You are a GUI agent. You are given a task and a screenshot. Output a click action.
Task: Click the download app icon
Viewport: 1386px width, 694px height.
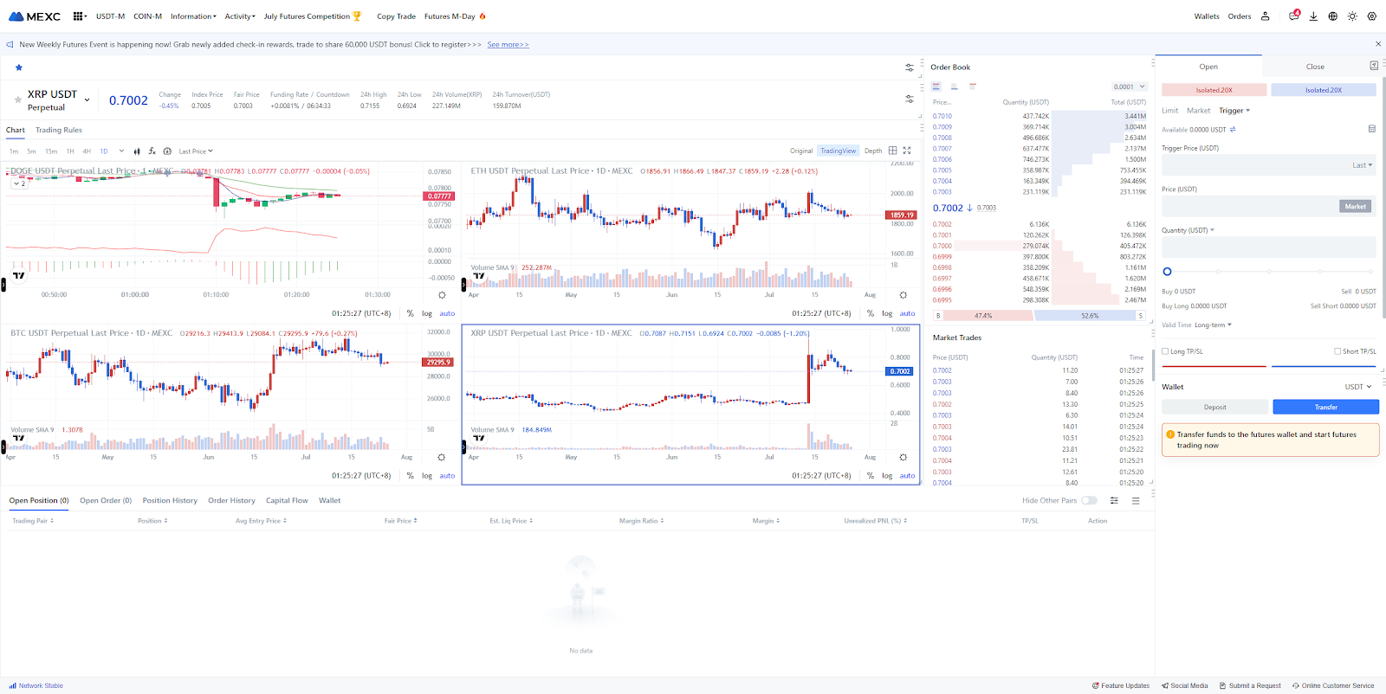tap(1313, 16)
